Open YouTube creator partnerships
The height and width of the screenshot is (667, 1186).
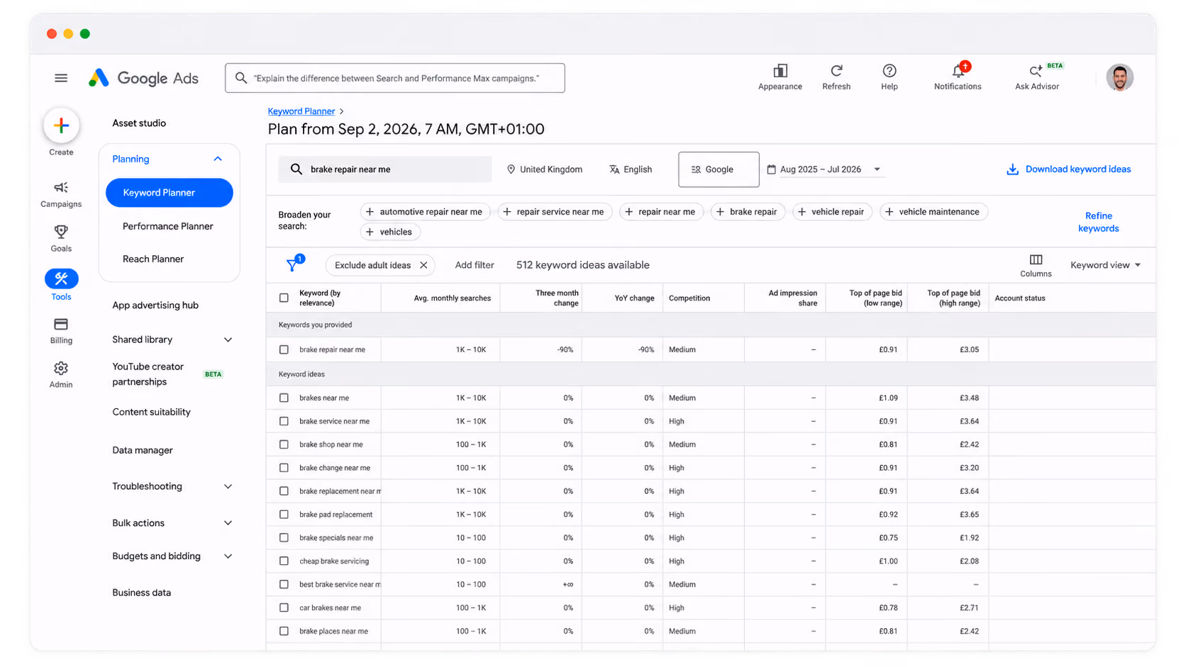pyautogui.click(x=148, y=374)
